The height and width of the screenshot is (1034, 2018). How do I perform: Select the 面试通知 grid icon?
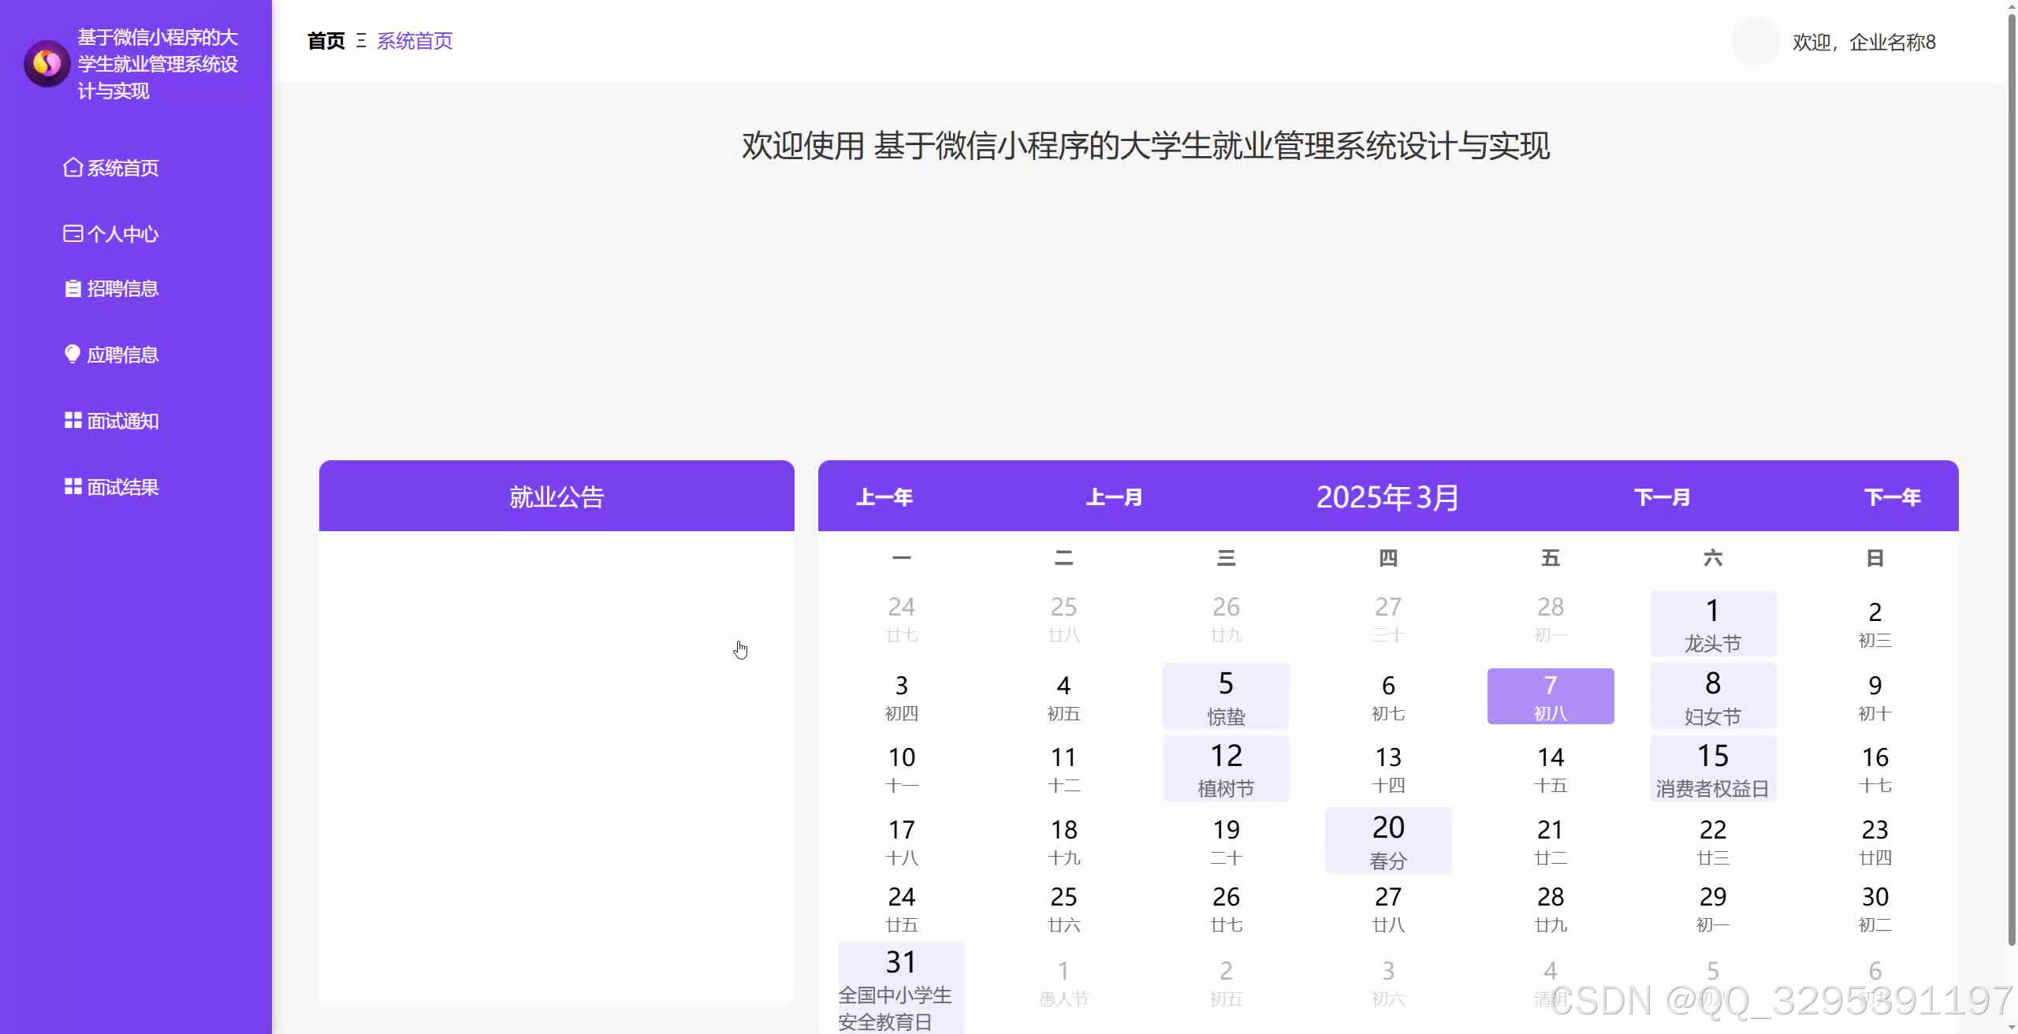click(72, 420)
